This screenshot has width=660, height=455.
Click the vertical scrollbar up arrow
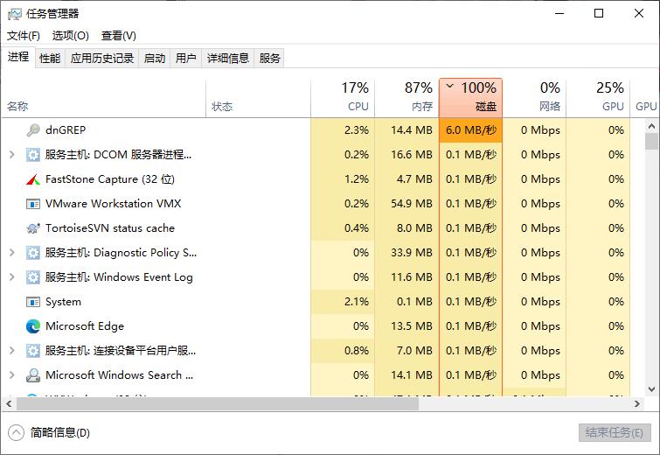pos(651,125)
